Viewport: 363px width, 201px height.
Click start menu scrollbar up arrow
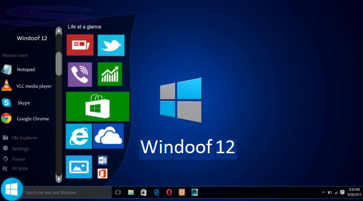coord(59,30)
